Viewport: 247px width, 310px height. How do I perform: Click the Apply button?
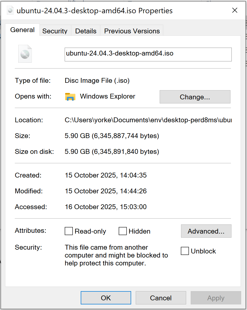coord(216,298)
